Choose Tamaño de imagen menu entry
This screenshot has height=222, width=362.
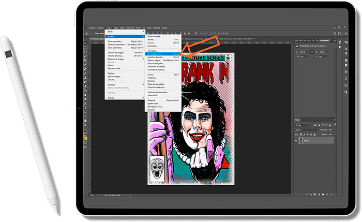pyautogui.click(x=125, y=52)
